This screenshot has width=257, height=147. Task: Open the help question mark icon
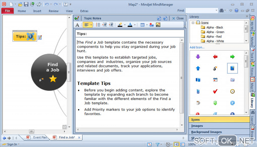(66, 5)
